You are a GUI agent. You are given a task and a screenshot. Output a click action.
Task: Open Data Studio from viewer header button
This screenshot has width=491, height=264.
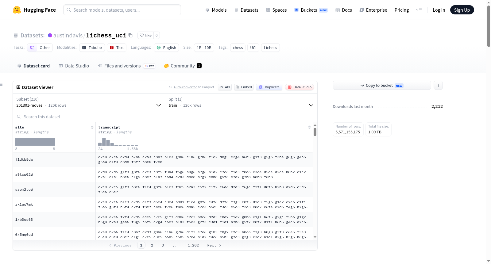coord(300,87)
